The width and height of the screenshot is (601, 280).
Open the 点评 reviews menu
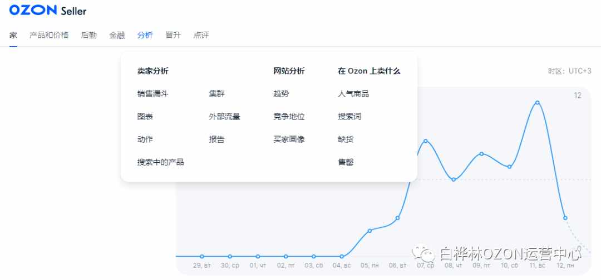pyautogui.click(x=201, y=35)
